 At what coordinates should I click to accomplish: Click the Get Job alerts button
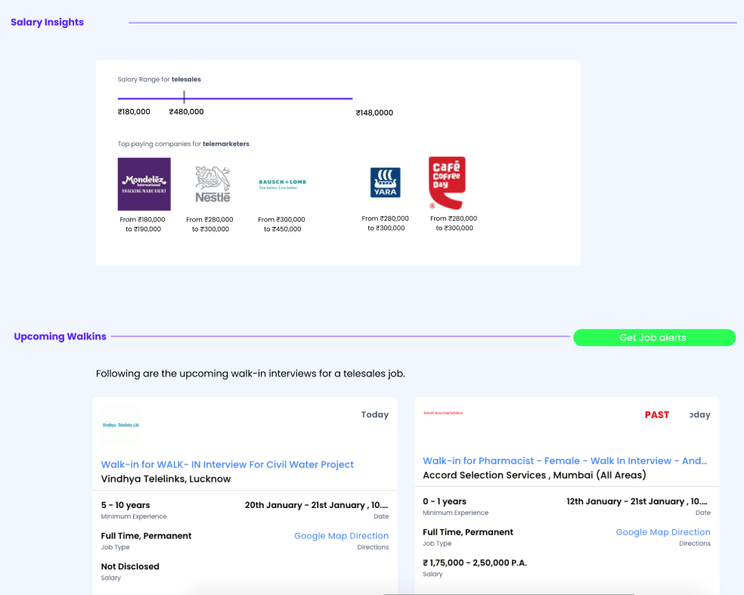(x=654, y=337)
